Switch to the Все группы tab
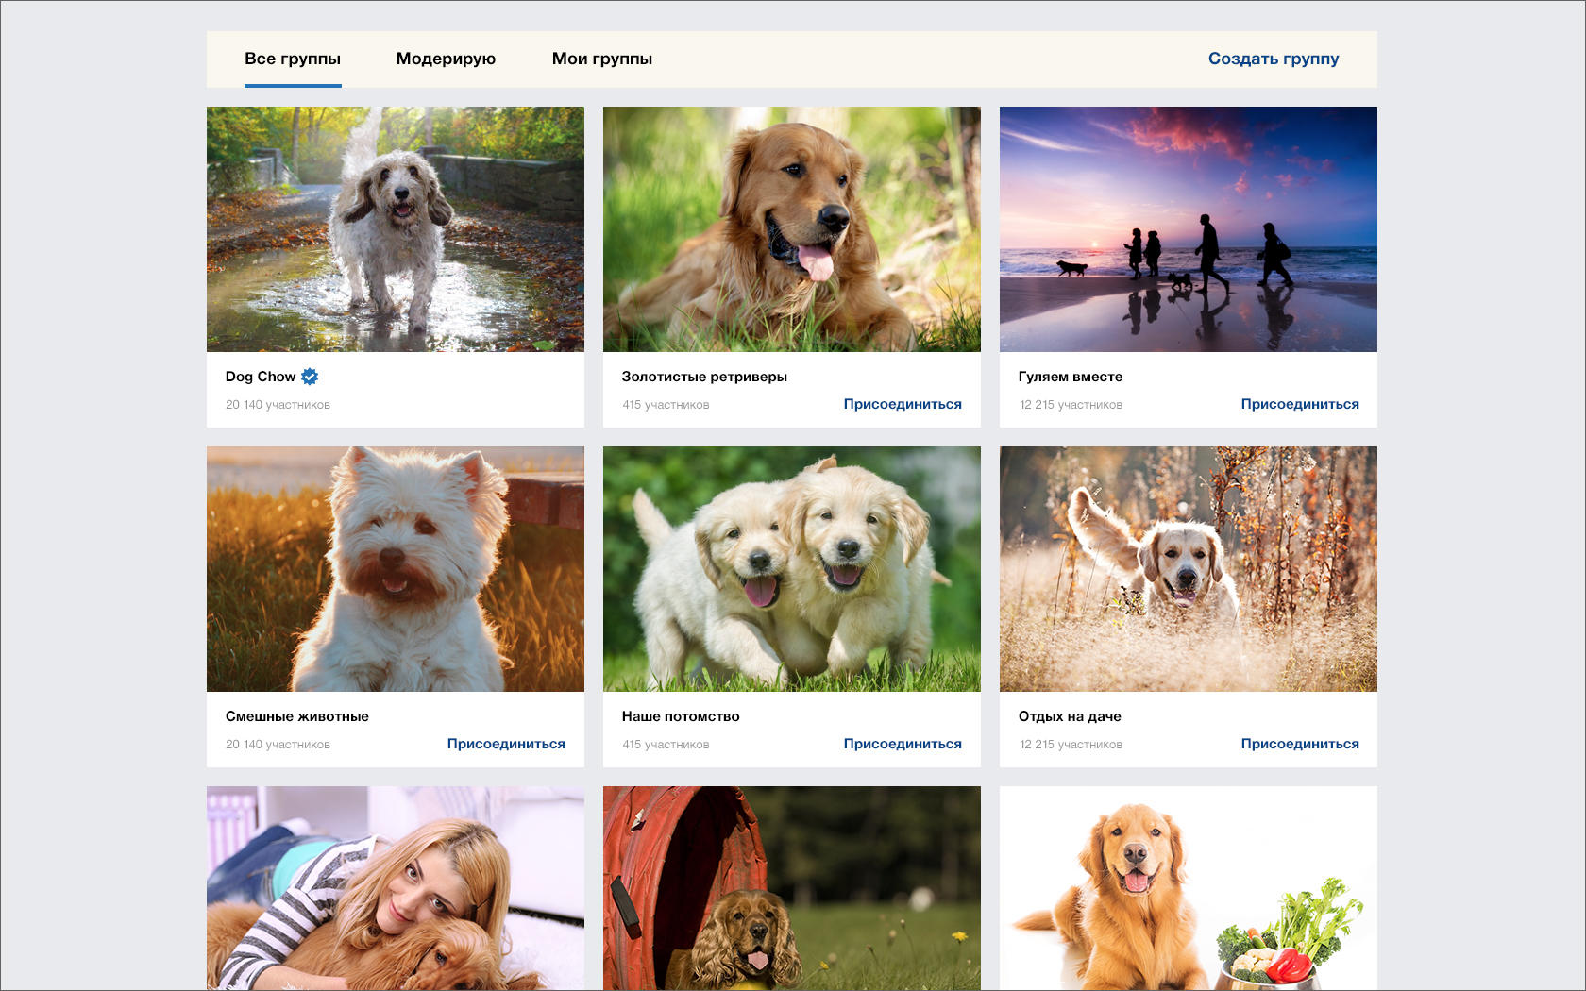The height and width of the screenshot is (991, 1586). 293,59
